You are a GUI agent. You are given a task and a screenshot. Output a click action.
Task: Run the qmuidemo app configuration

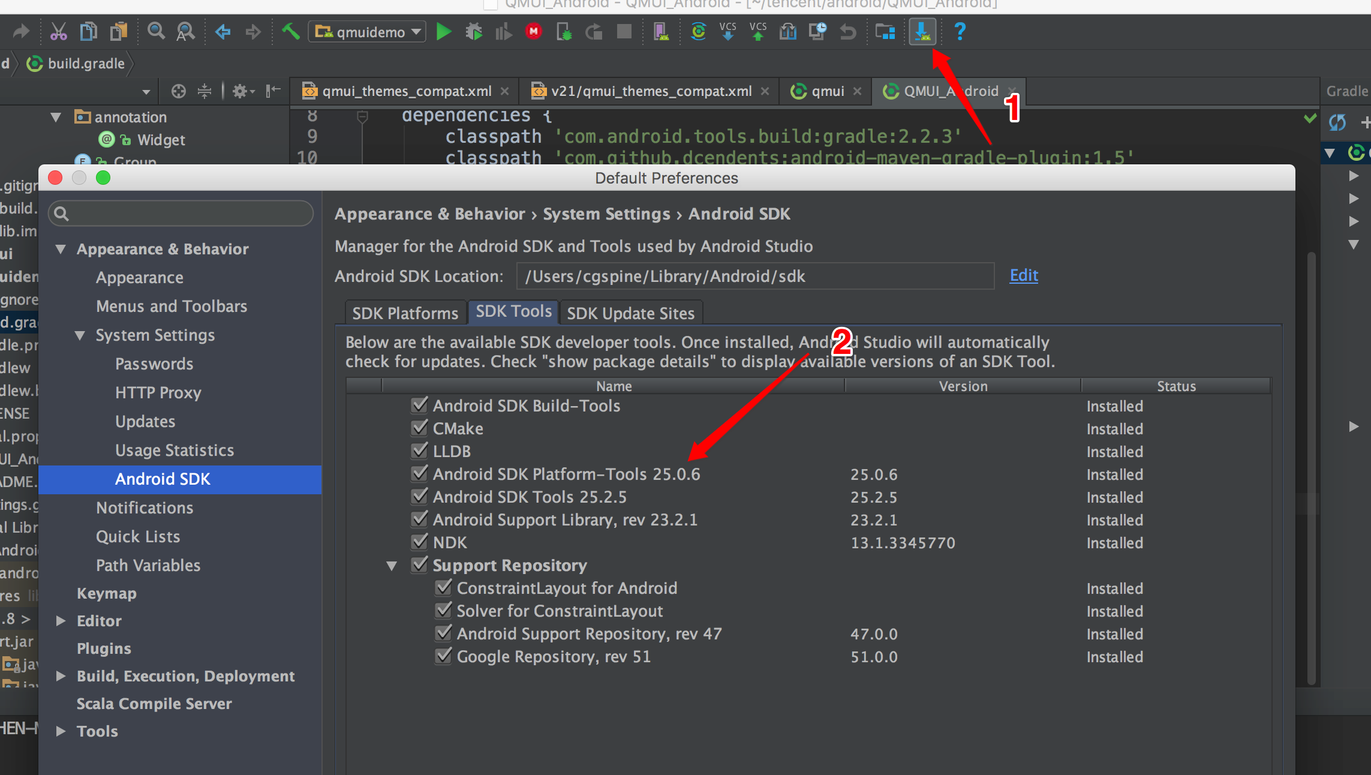[444, 32]
